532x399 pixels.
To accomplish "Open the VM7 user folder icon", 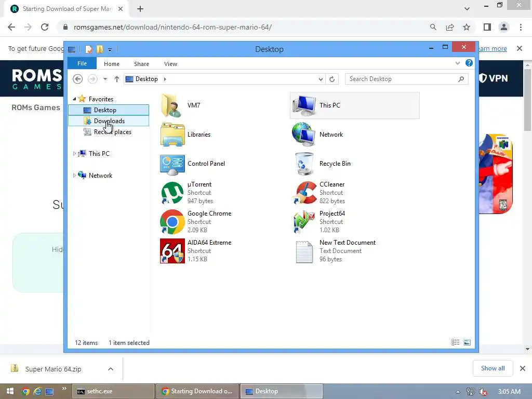I will 172,105.
